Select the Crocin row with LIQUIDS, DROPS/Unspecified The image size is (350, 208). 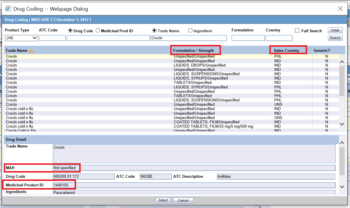(172, 65)
